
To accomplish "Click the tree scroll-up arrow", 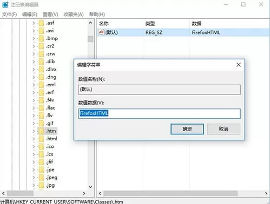I will [90, 23].
